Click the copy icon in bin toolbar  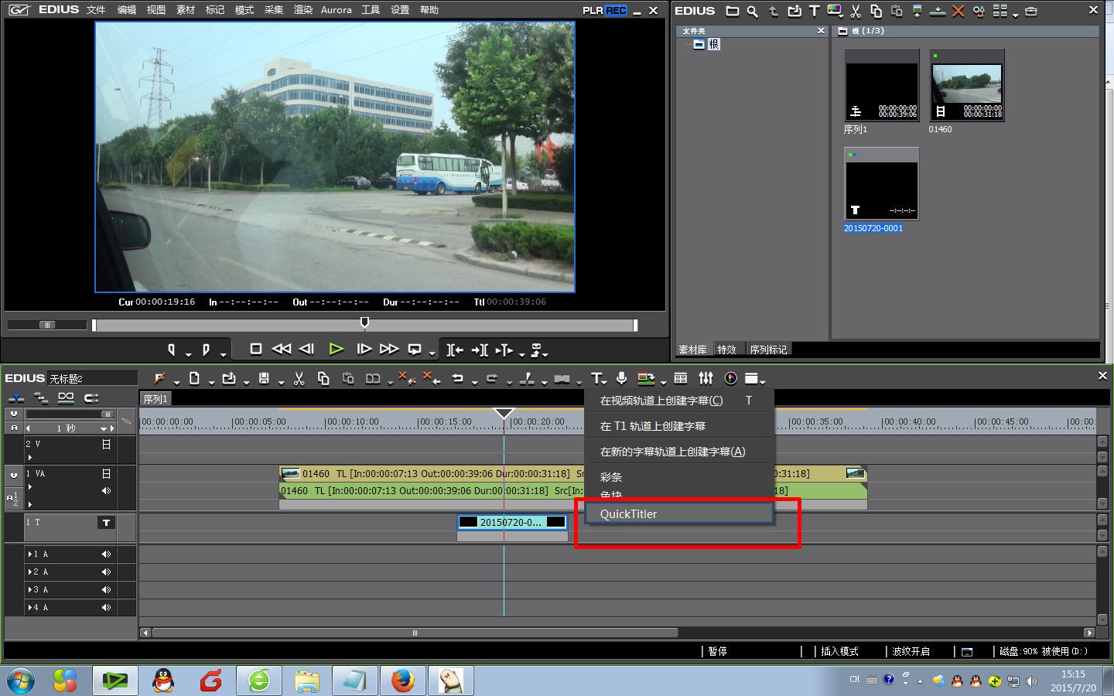pyautogui.click(x=876, y=11)
